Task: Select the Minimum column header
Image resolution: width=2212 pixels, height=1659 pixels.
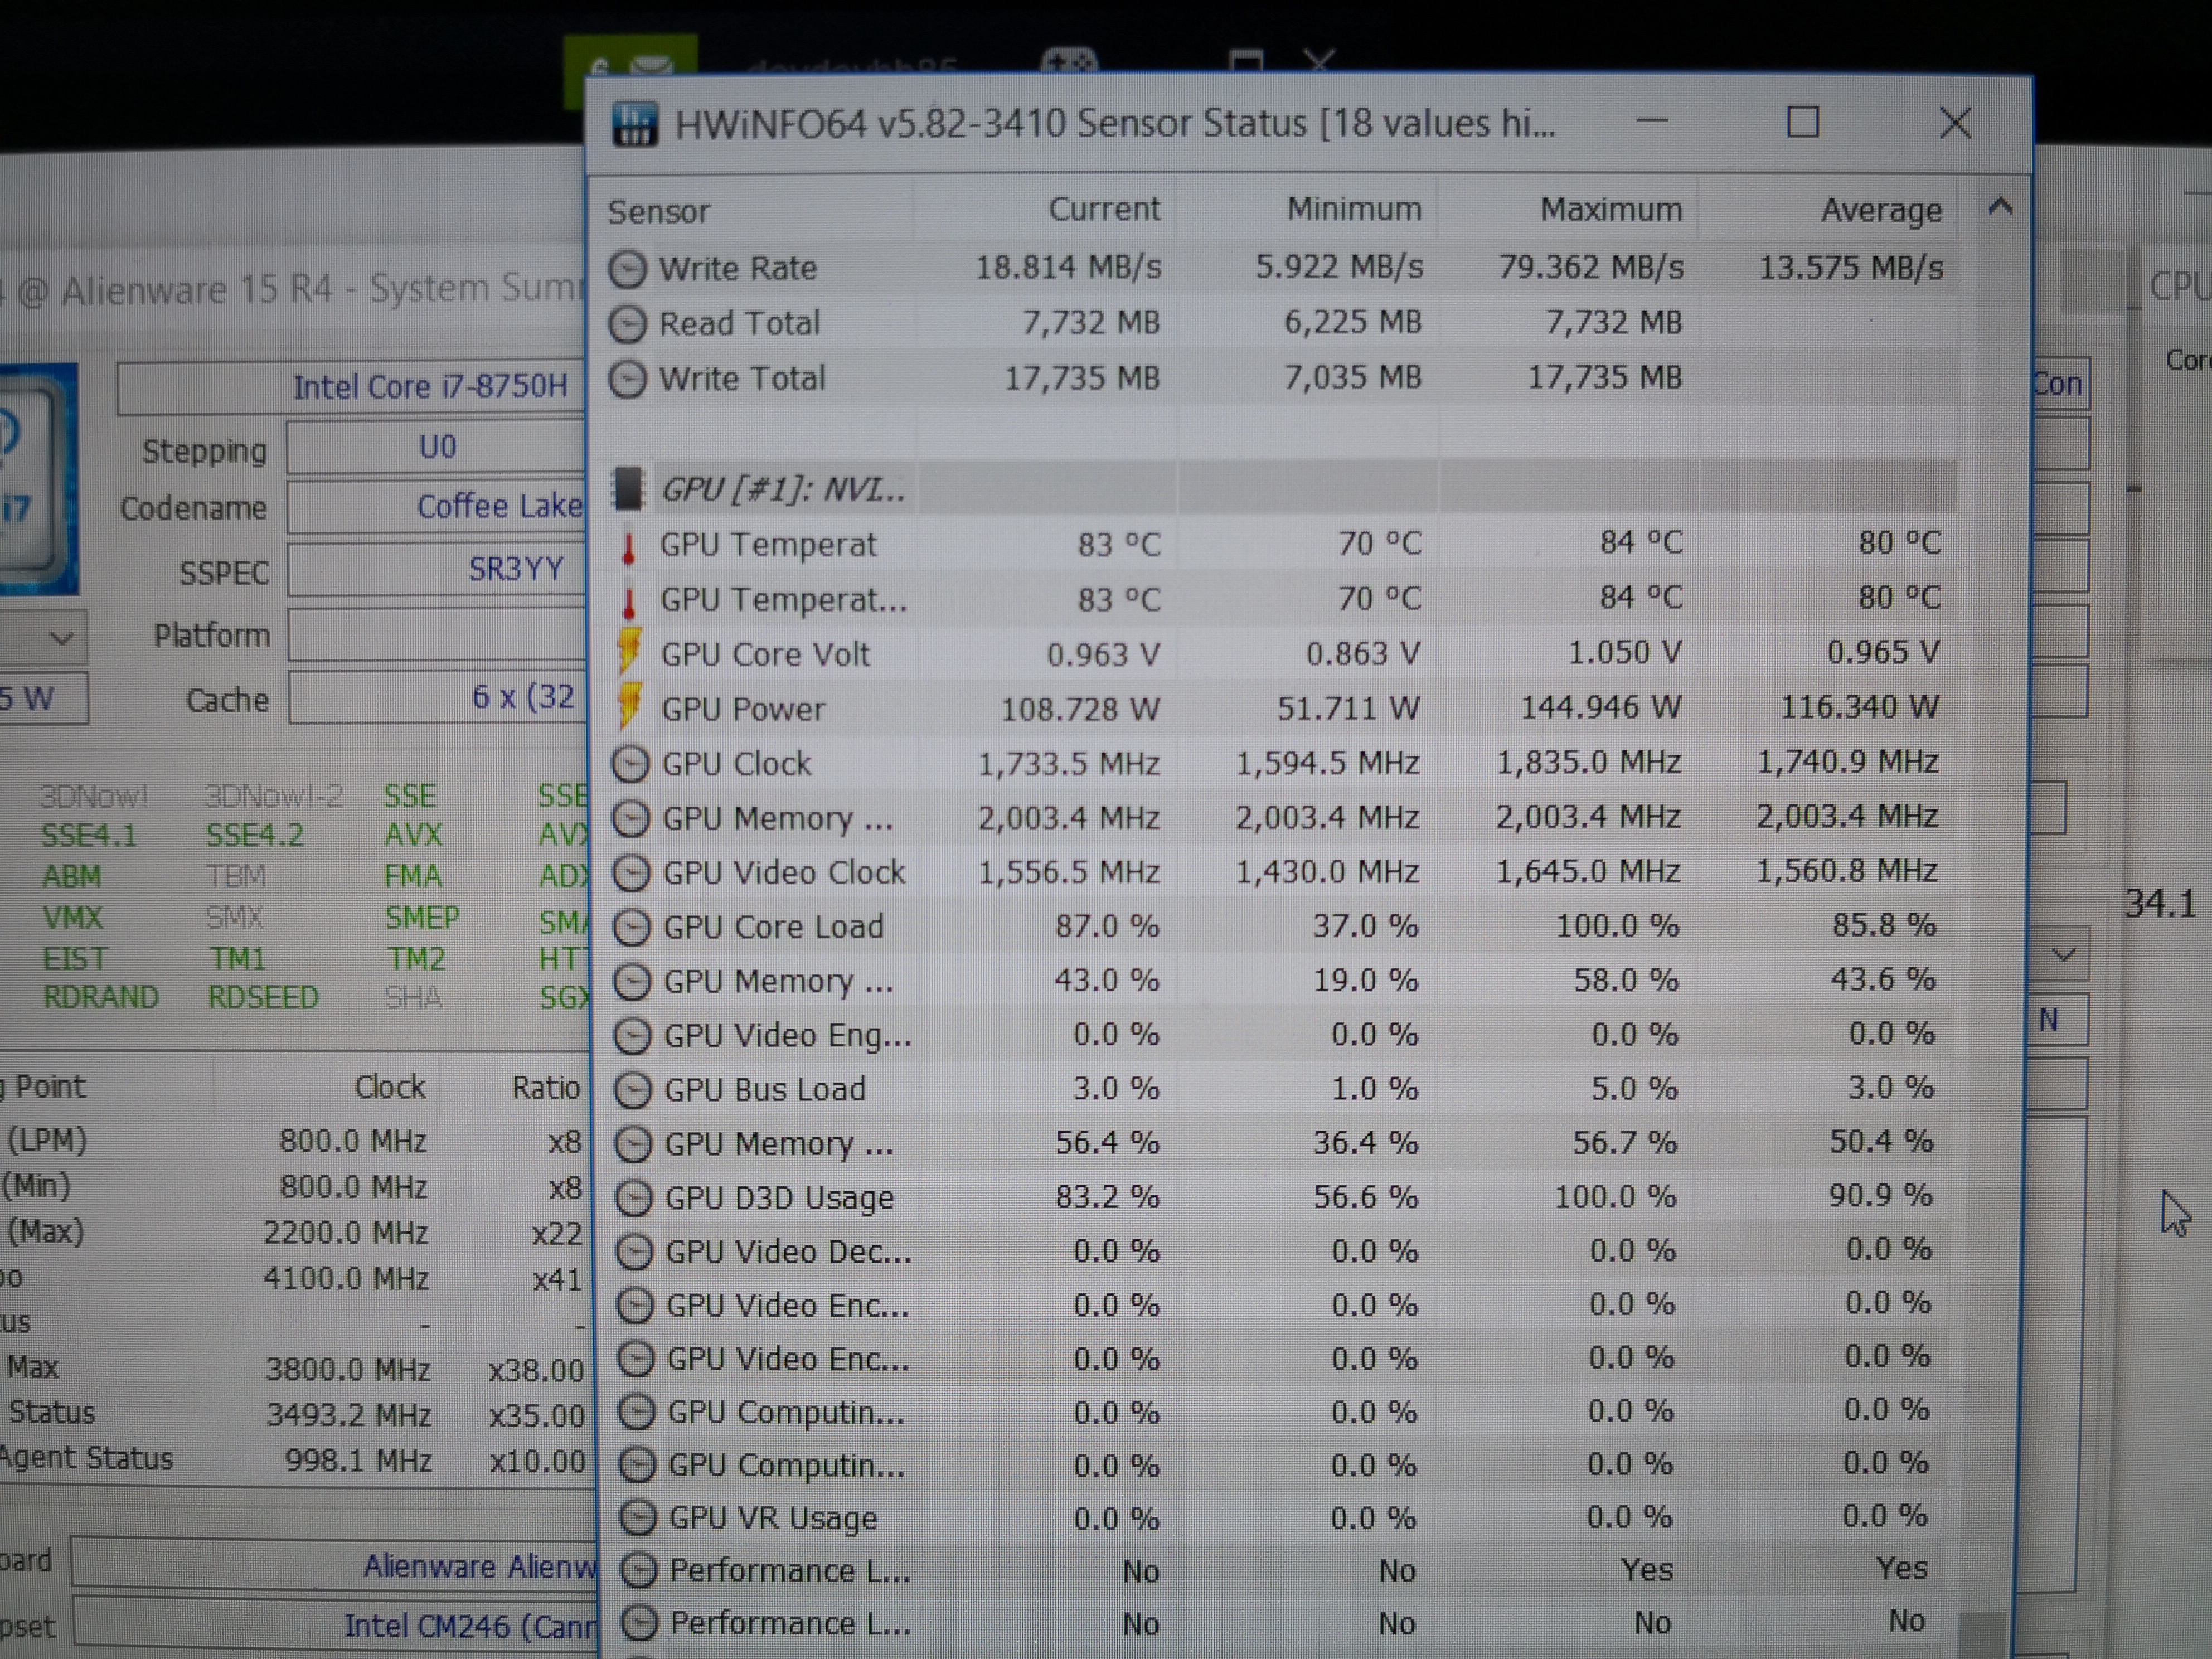Action: click(x=1354, y=209)
